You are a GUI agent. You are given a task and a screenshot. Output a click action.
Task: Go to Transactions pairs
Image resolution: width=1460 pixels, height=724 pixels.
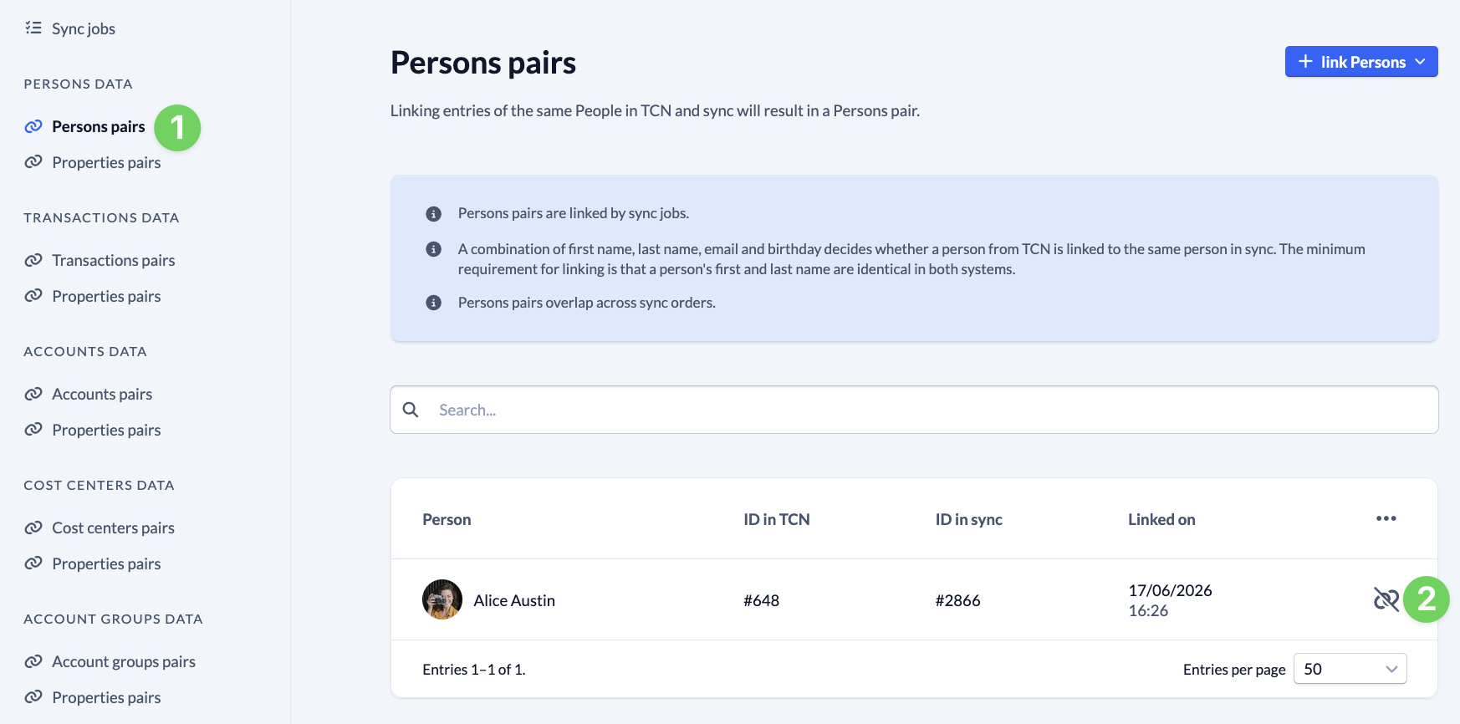pyautogui.click(x=114, y=260)
